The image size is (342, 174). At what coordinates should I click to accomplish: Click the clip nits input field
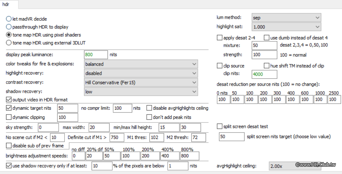pos(264,74)
